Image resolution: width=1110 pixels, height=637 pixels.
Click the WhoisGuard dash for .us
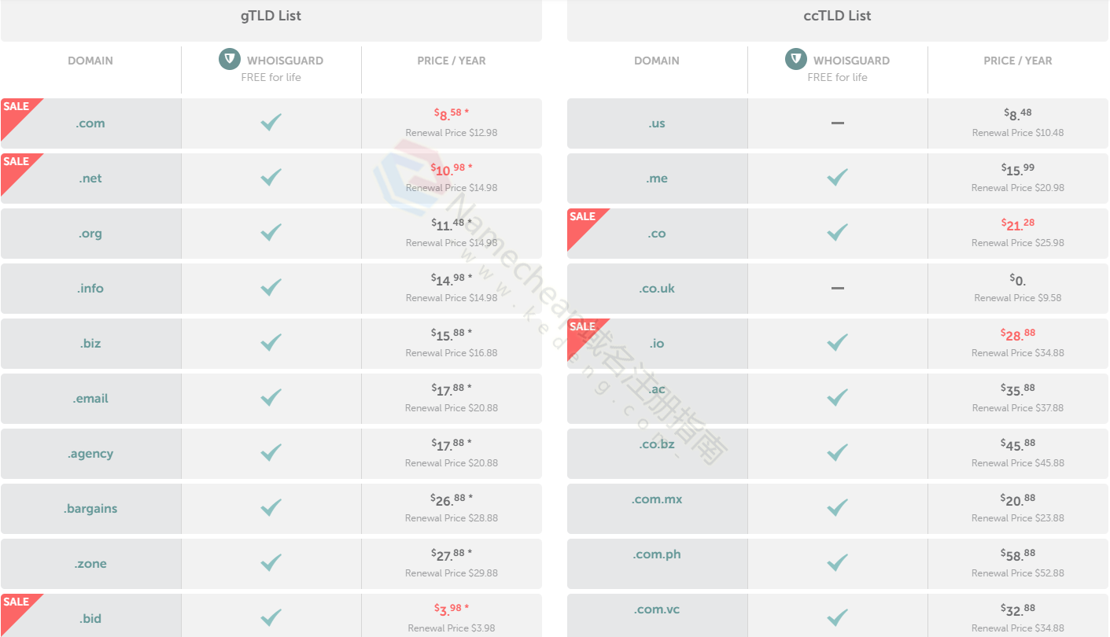[838, 123]
